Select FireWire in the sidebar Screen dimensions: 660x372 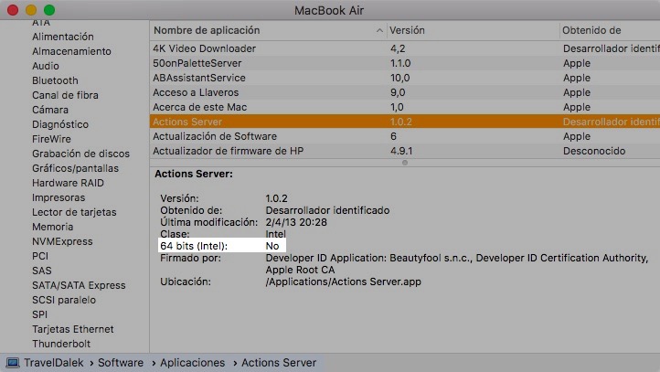51,139
